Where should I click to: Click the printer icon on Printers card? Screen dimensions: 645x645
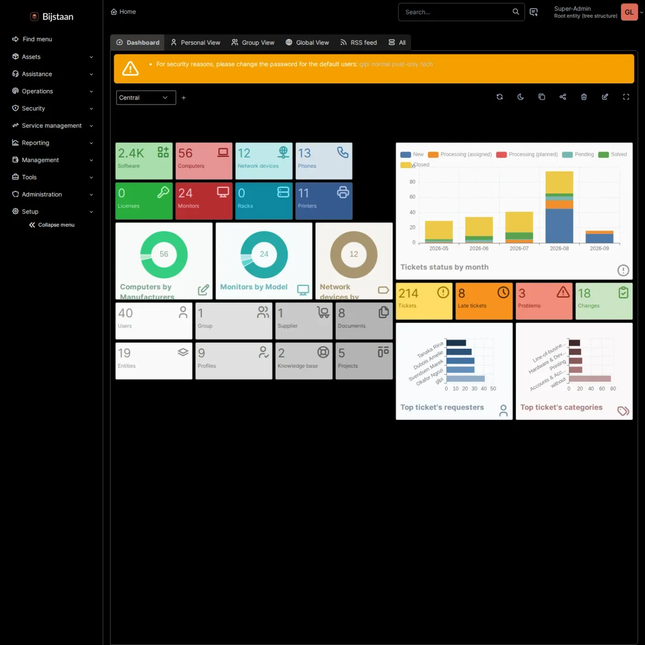click(343, 192)
